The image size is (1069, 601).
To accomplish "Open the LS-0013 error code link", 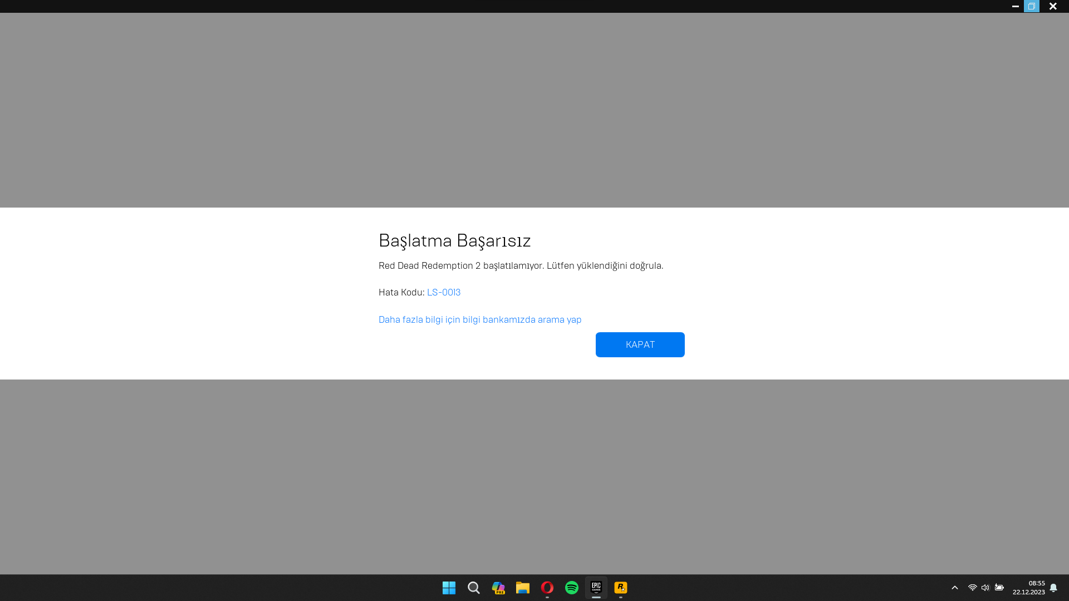I will (x=443, y=292).
